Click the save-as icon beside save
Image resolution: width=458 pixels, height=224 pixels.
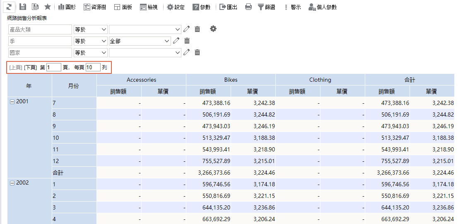pyautogui.click(x=35, y=7)
